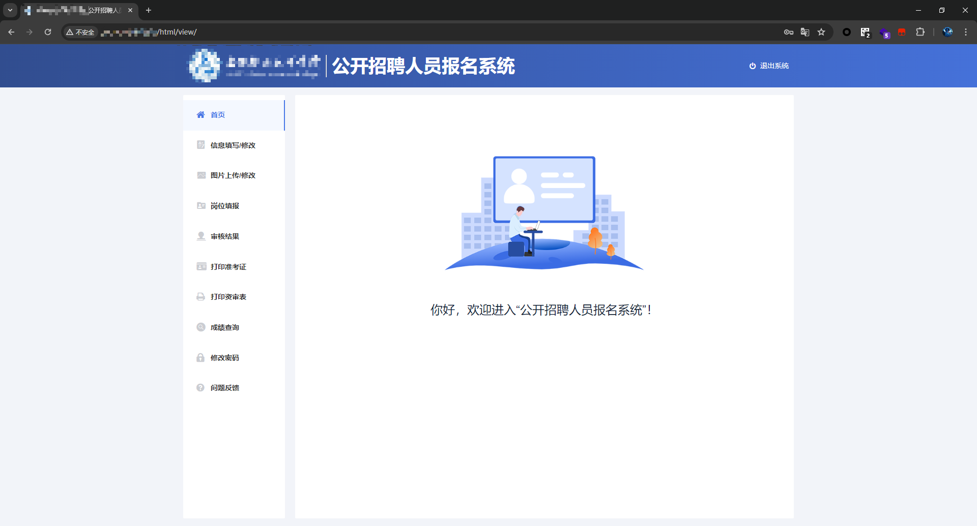Open the Chrome three-dot menu

pyautogui.click(x=966, y=32)
